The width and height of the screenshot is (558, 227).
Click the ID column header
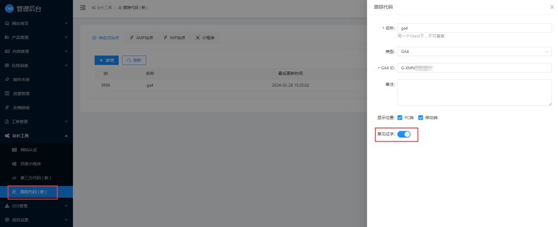click(106, 73)
